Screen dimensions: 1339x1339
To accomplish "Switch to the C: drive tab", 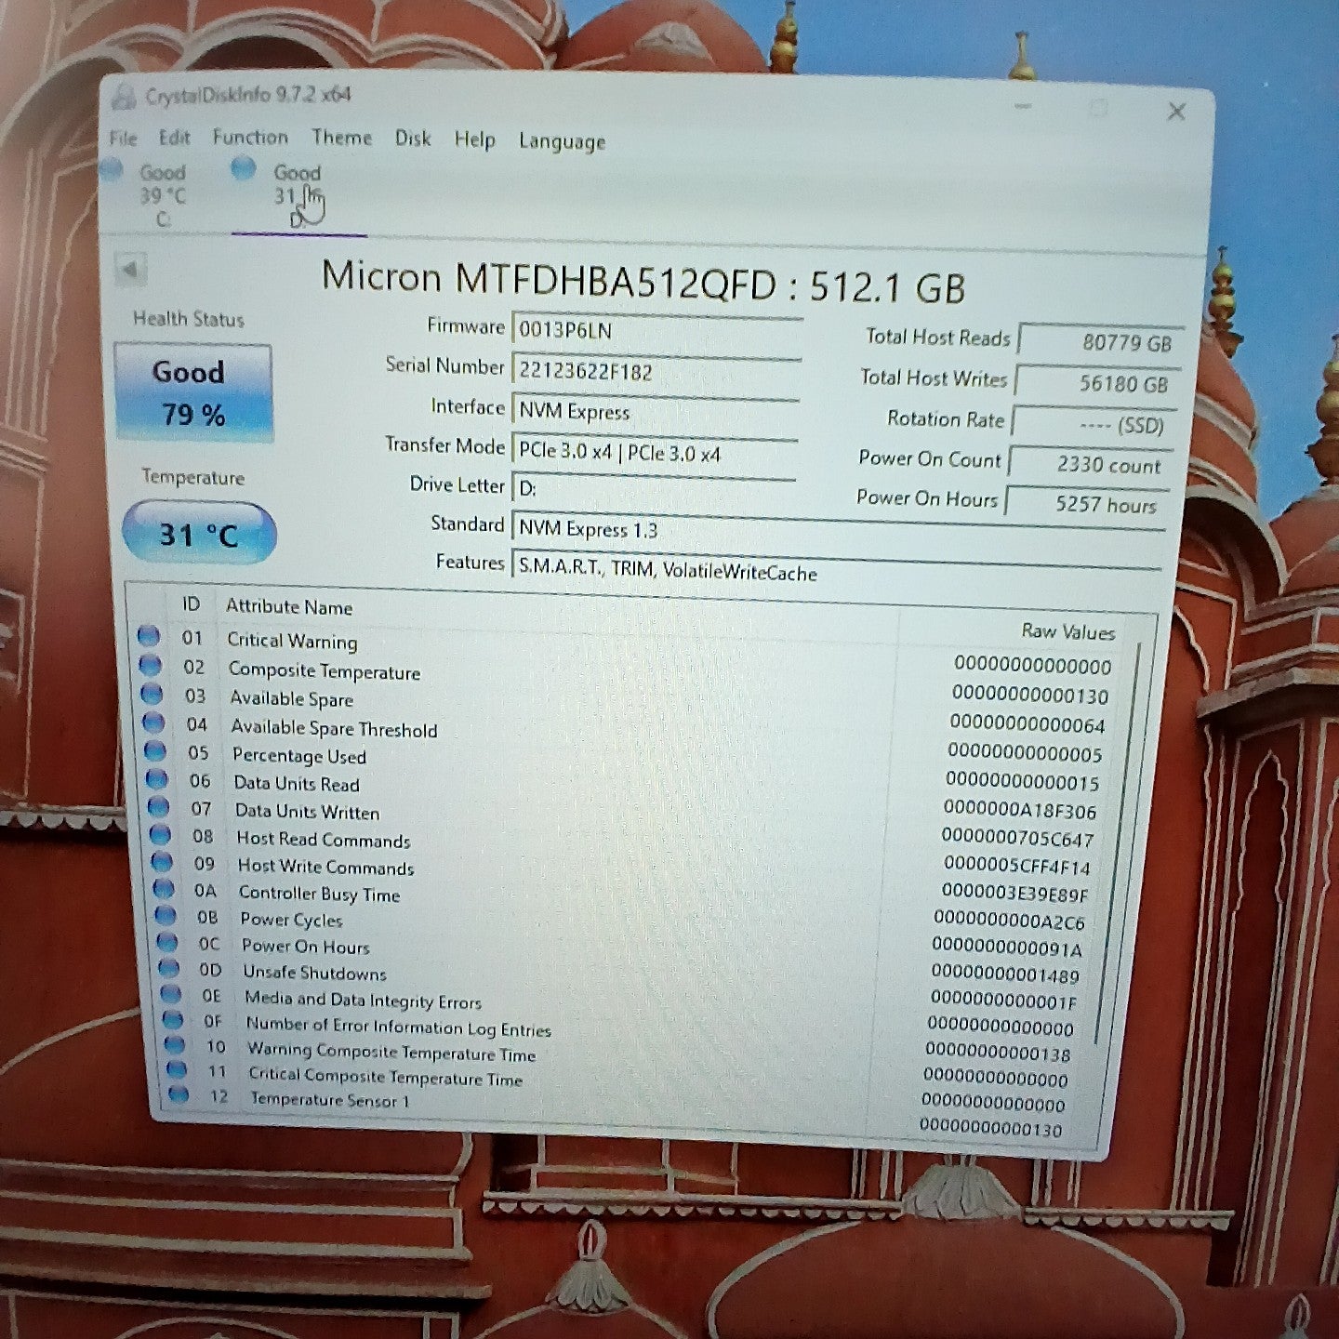I will (160, 195).
